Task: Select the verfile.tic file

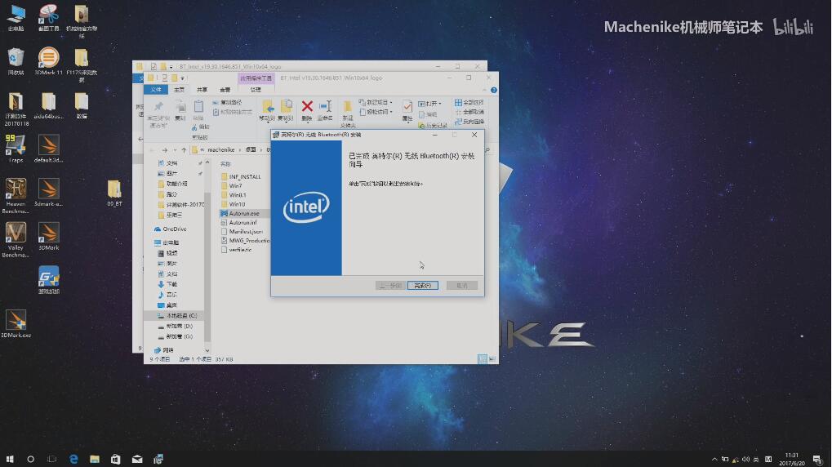Action: pos(237,250)
